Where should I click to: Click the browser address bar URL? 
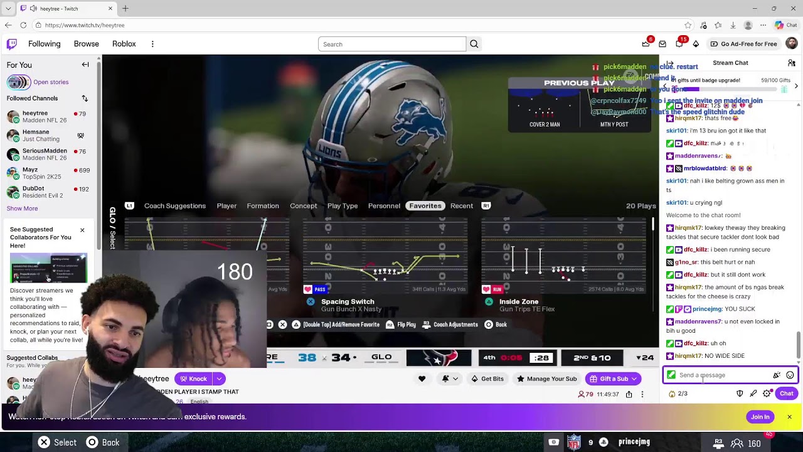[x=85, y=25]
